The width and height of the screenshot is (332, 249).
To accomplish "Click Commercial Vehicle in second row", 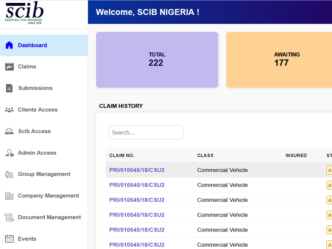I will [x=222, y=185].
